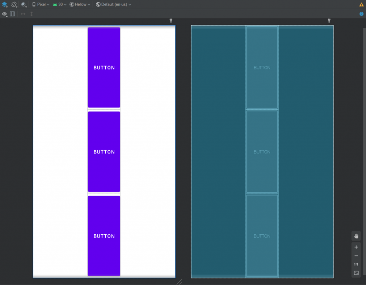Open view options eye icon
The height and width of the screenshot is (285, 366).
click(x=4, y=14)
